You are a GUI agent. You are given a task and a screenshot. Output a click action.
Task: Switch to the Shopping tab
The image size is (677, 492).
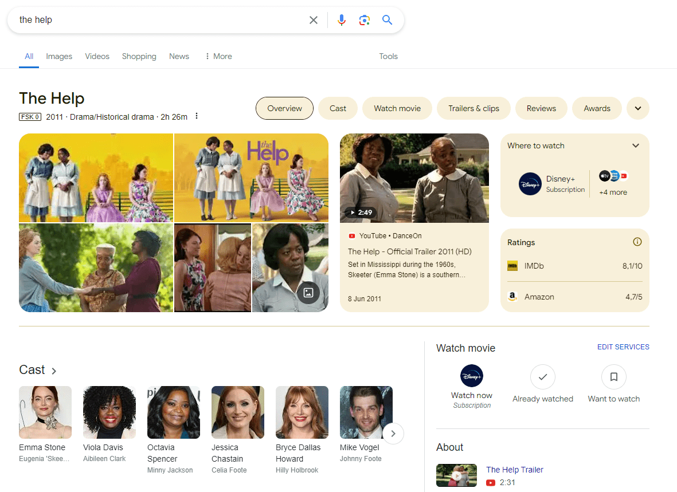pos(139,56)
